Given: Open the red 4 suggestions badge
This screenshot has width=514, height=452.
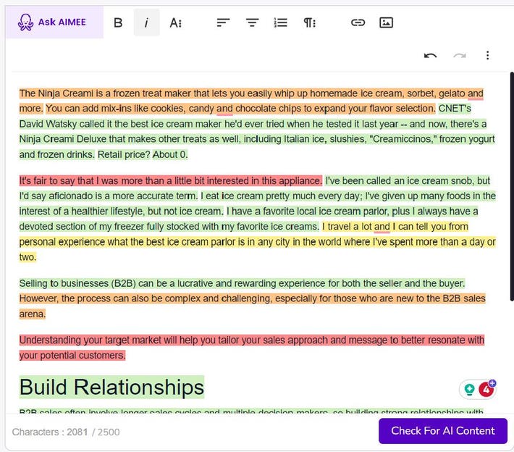Looking at the screenshot, I should pos(486,390).
